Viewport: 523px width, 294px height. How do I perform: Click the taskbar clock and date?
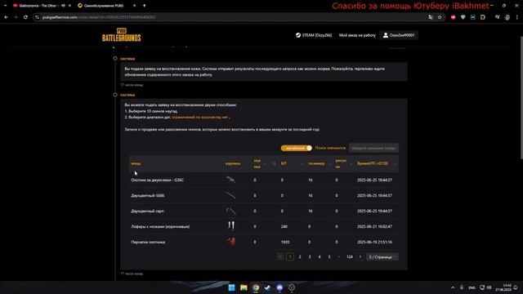pos(503,287)
